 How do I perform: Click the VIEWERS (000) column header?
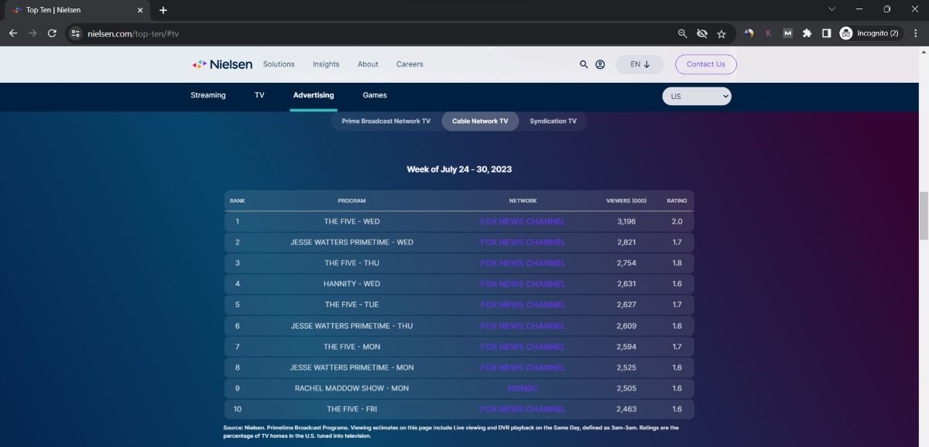(x=626, y=201)
